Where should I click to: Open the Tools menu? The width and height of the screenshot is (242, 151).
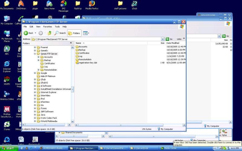[57, 27]
